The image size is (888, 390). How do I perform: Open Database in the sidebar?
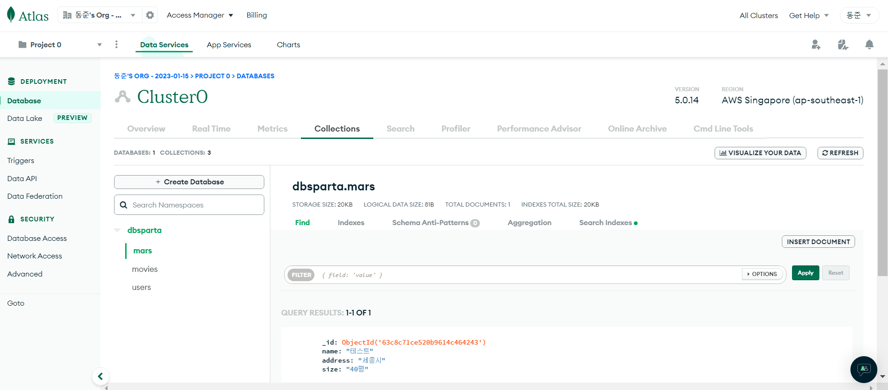[x=50, y=101]
